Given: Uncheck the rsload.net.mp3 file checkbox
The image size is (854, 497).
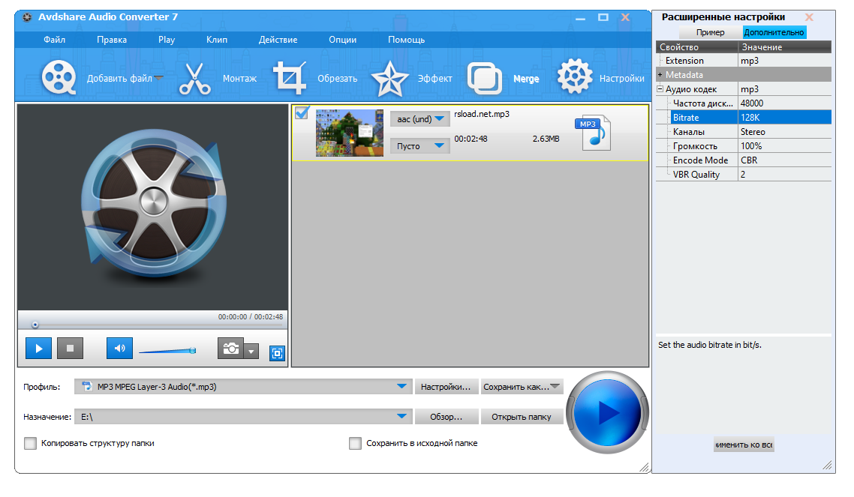Looking at the screenshot, I should tap(302, 112).
